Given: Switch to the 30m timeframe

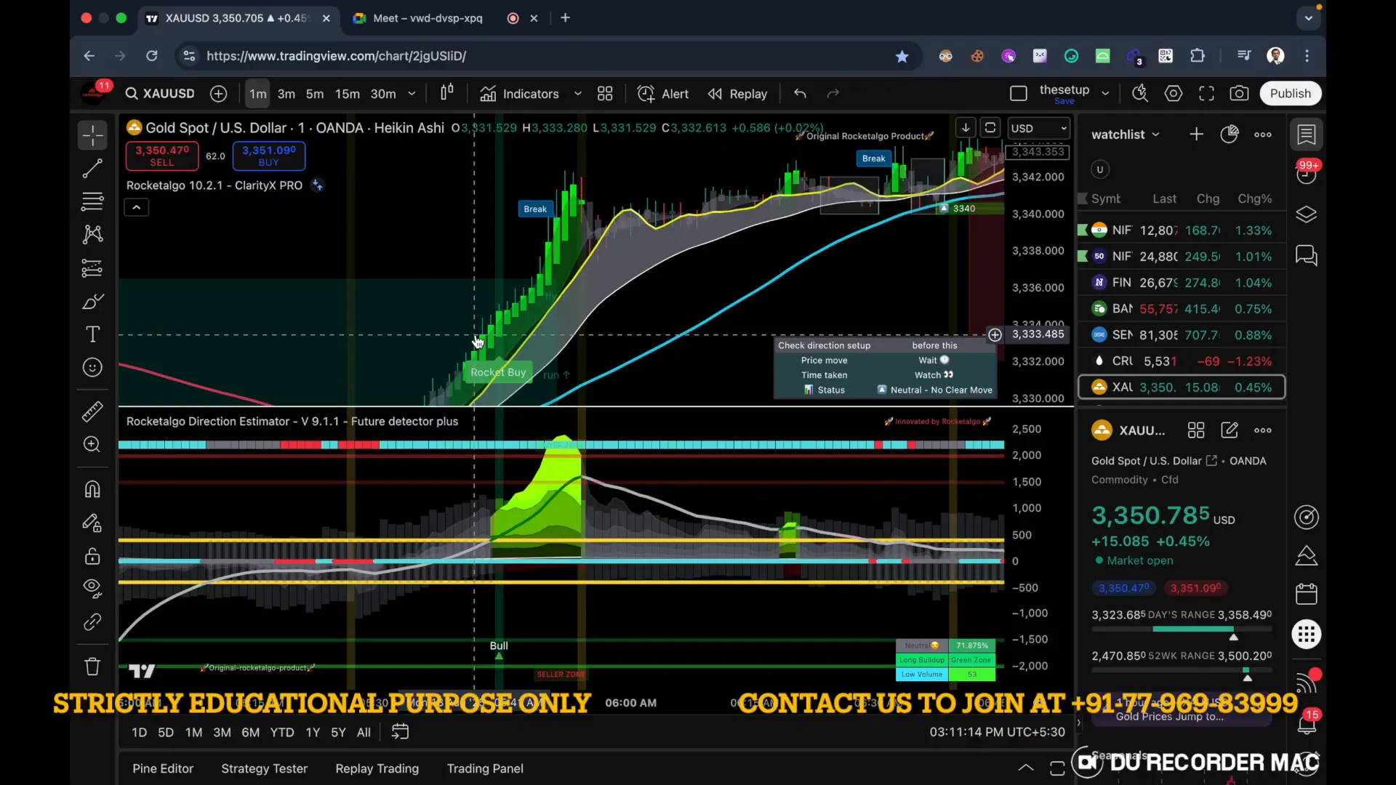Looking at the screenshot, I should coord(383,94).
